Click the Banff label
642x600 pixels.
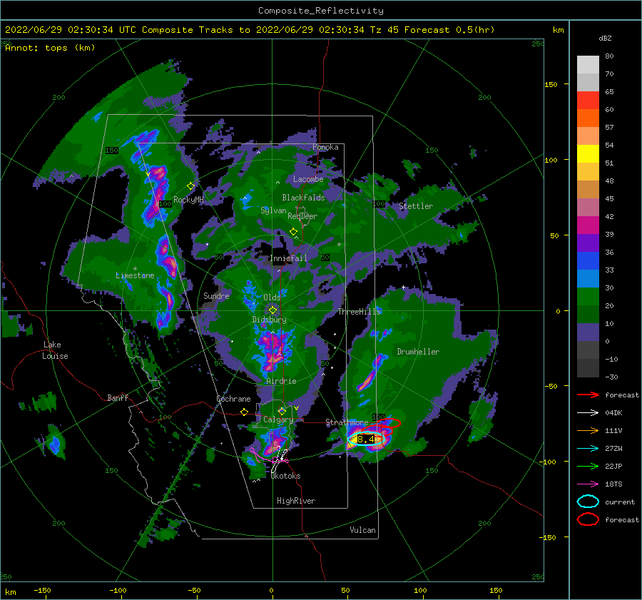[x=118, y=397]
